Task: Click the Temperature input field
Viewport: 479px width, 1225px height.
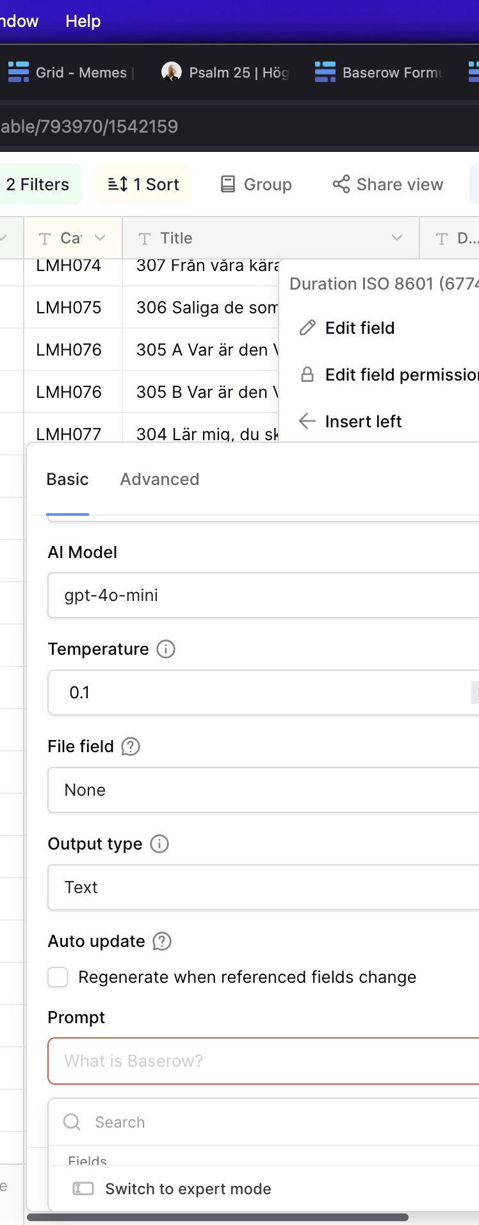Action: [256, 693]
